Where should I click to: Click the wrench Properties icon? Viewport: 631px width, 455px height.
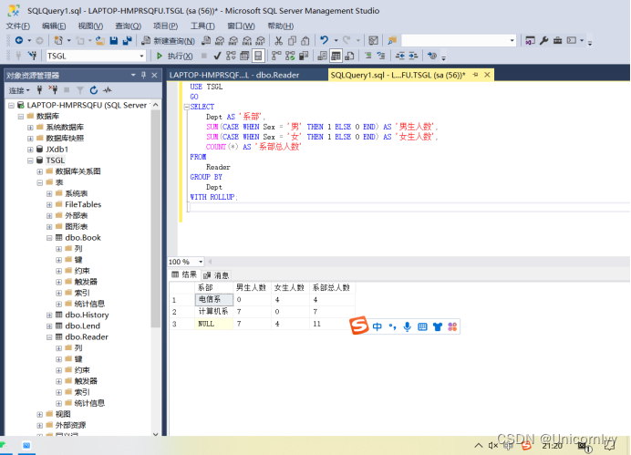coord(544,40)
